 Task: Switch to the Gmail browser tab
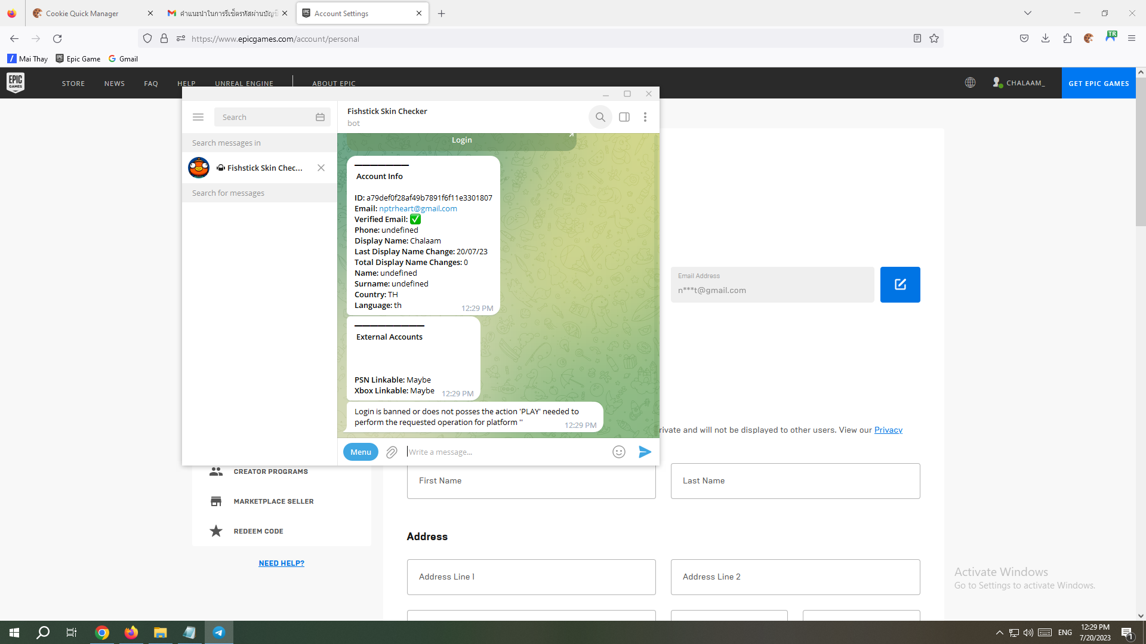point(228,13)
